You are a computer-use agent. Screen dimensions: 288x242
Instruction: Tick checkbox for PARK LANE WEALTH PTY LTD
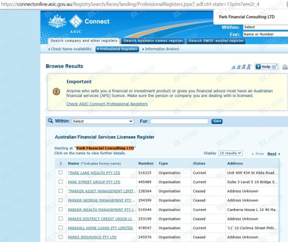tap(60, 172)
